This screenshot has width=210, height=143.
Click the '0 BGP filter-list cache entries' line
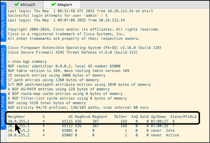click(x=67, y=98)
